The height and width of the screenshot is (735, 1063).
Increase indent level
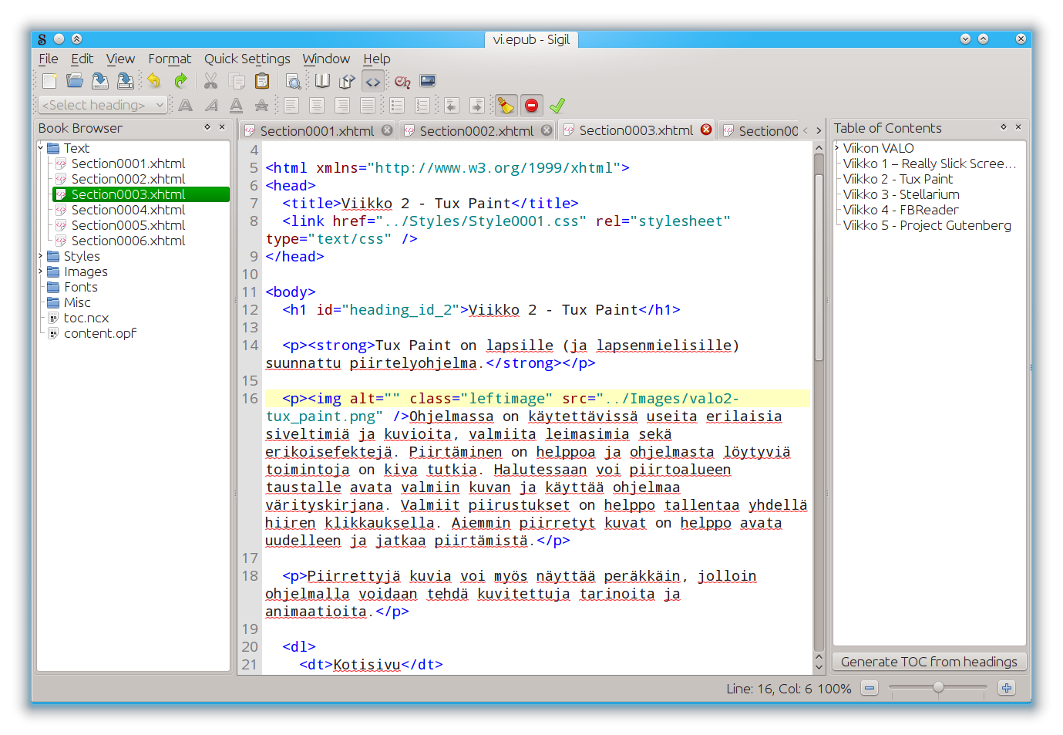tap(477, 106)
